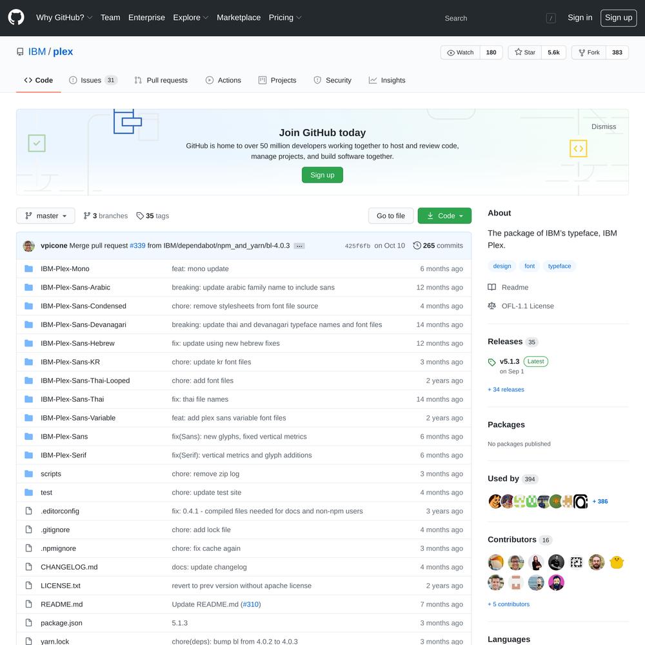The height and width of the screenshot is (645, 645).
Task: Click the slash keyboard shortcut icon
Action: click(x=551, y=18)
